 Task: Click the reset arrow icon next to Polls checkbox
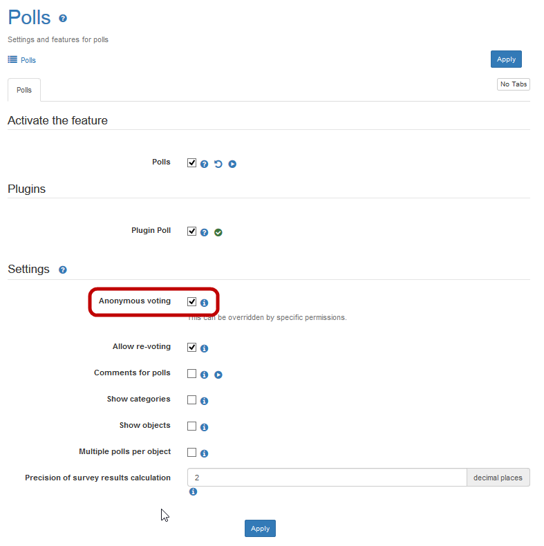click(218, 164)
